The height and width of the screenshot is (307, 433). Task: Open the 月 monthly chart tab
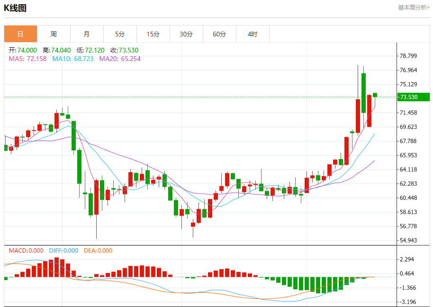(87, 34)
